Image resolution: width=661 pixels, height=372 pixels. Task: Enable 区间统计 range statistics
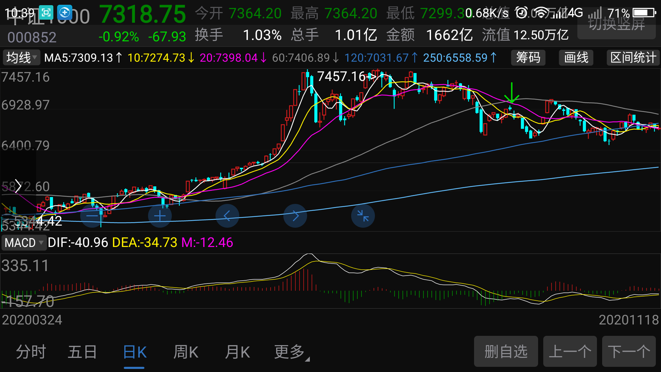pyautogui.click(x=633, y=58)
